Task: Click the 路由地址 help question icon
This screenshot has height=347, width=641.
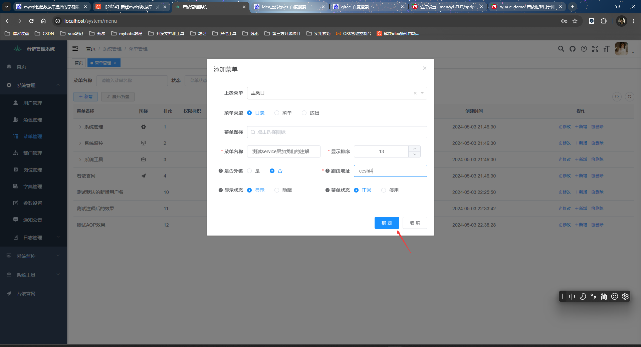Action: 328,171
